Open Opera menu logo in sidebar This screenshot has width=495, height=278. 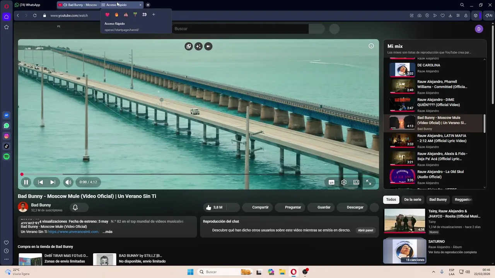[x=6, y=6]
